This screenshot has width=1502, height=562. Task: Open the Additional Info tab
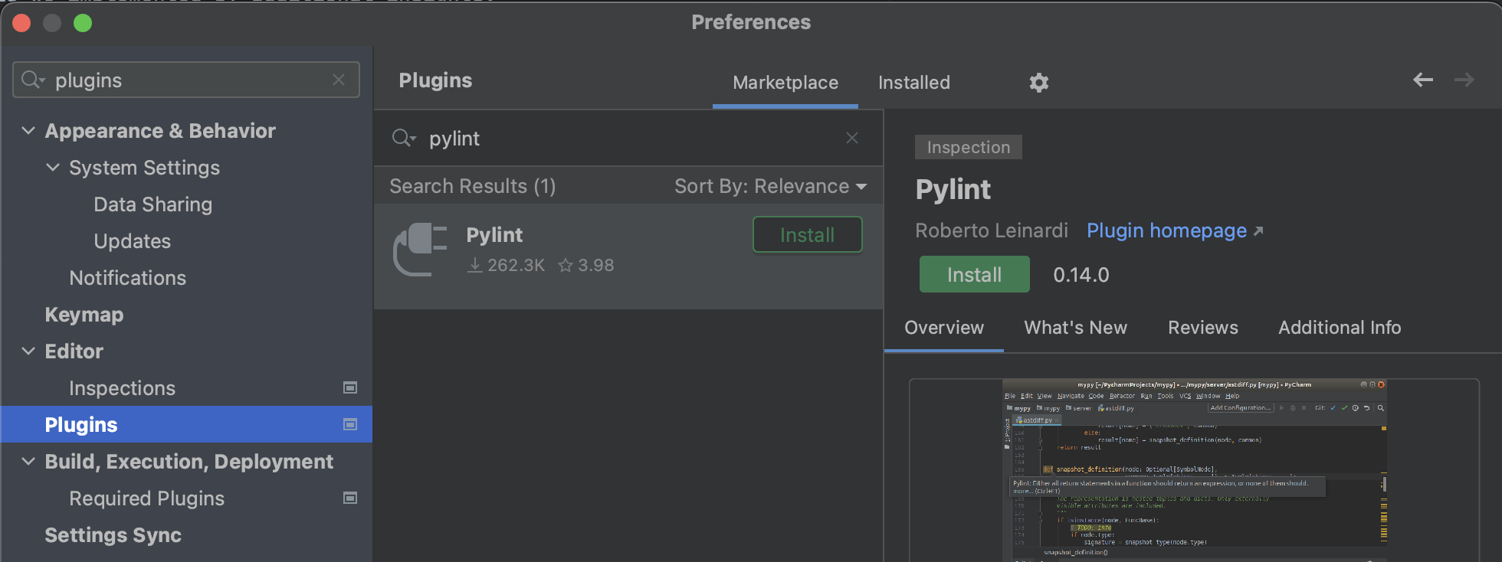1340,328
